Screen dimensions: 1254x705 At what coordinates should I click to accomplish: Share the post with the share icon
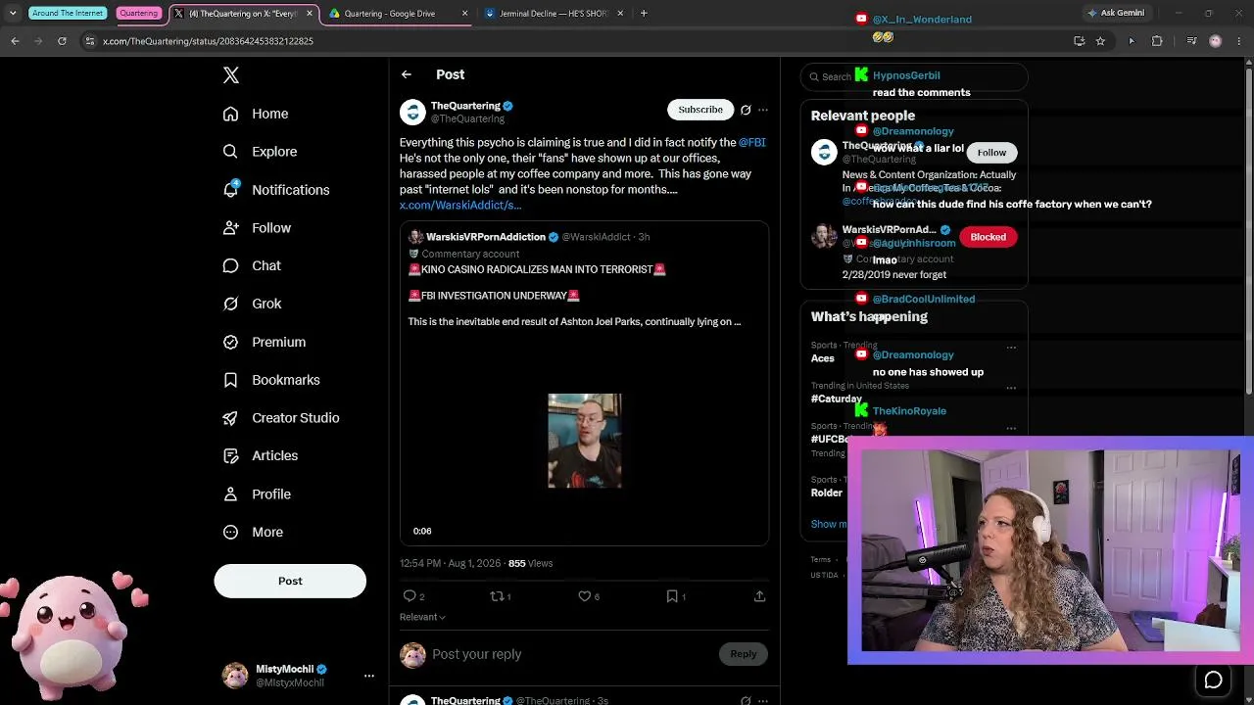(x=759, y=596)
